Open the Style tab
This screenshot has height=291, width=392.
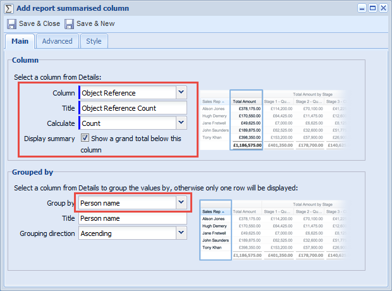pos(94,41)
